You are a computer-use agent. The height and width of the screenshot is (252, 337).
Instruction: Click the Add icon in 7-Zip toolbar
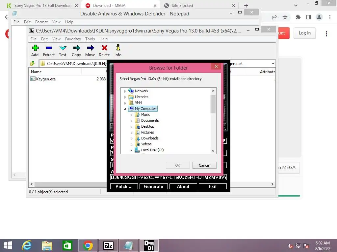coord(35,48)
